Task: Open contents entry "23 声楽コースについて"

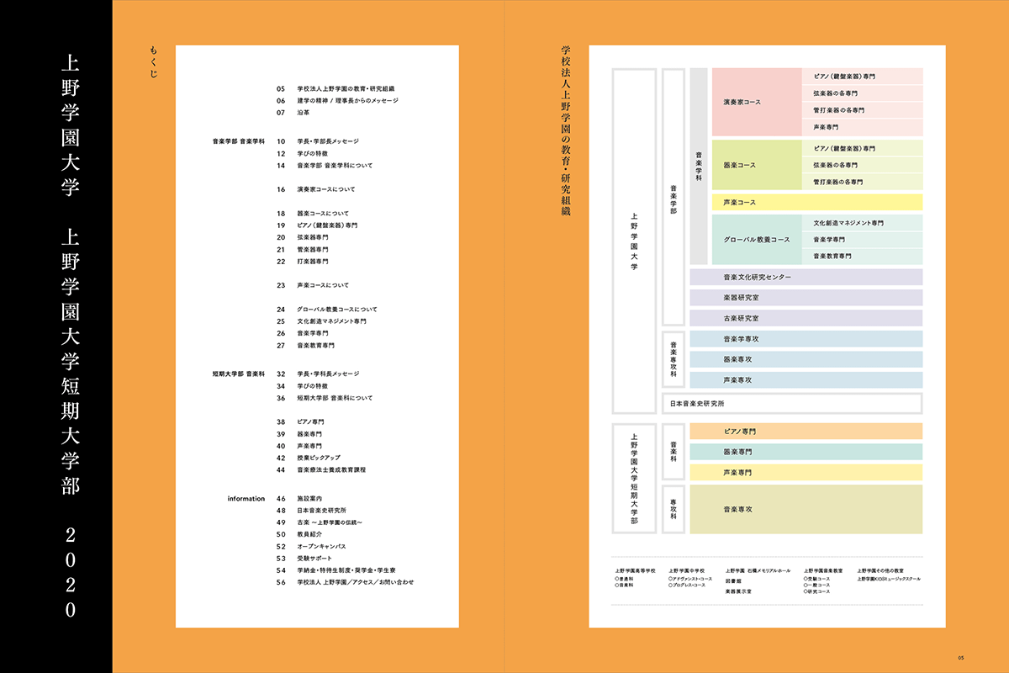Action: [x=312, y=285]
